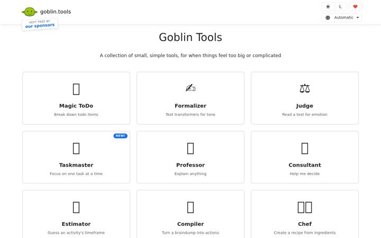
Task: Click the blue NEW! badge on Taskmaster
Action: click(x=120, y=136)
